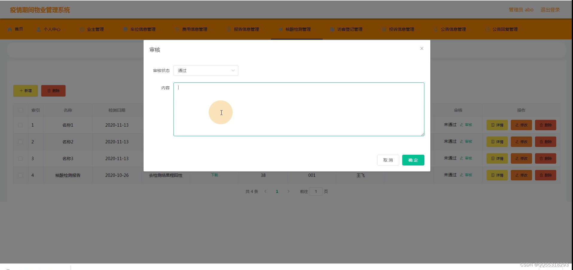This screenshot has width=573, height=270.
Task: Open 核酸检测管理 menu
Action: click(298, 29)
